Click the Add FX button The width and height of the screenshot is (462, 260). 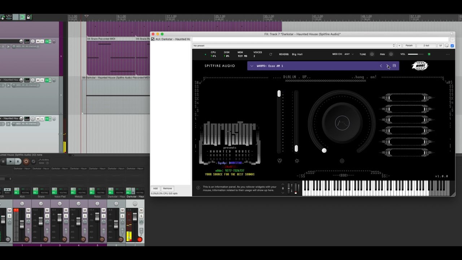coord(155,188)
